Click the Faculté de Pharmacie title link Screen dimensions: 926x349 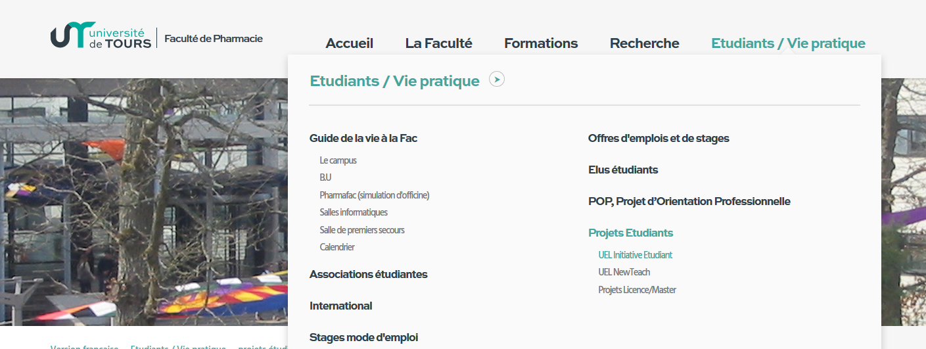(x=214, y=38)
